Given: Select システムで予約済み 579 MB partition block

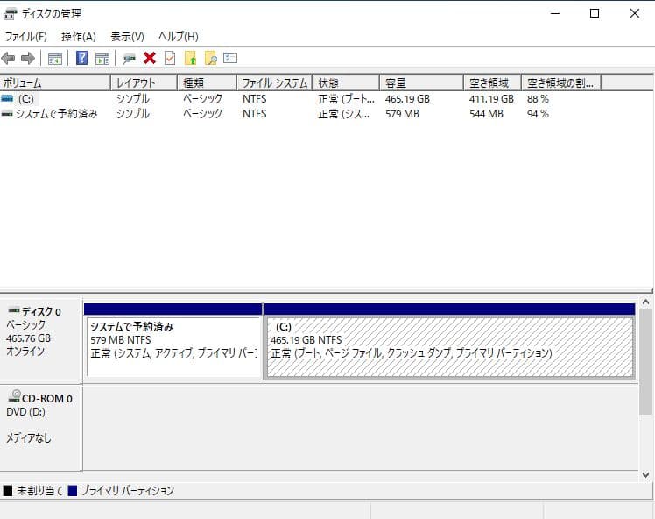Looking at the screenshot, I should coord(173,342).
